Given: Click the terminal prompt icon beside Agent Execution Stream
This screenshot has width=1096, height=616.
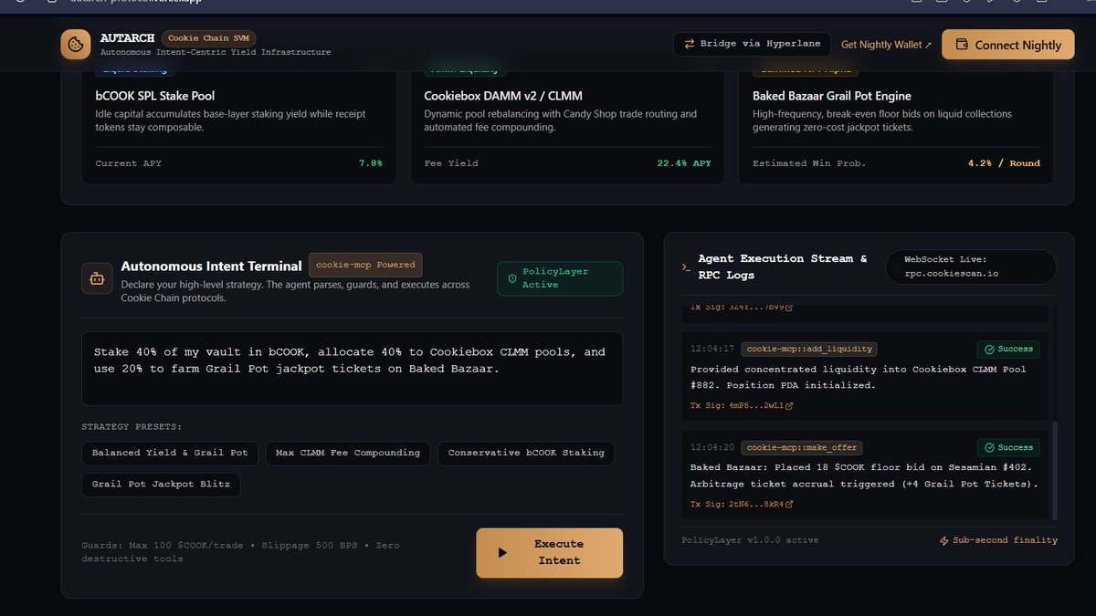Looking at the screenshot, I should pyautogui.click(x=686, y=267).
